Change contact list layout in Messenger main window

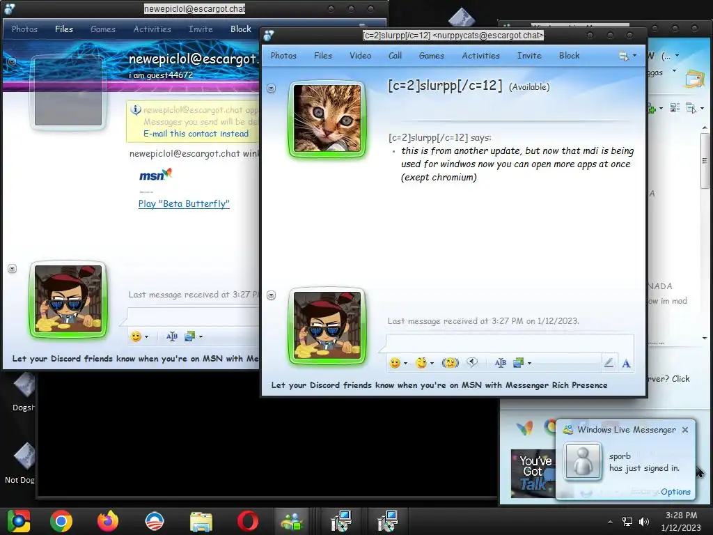click(x=675, y=108)
